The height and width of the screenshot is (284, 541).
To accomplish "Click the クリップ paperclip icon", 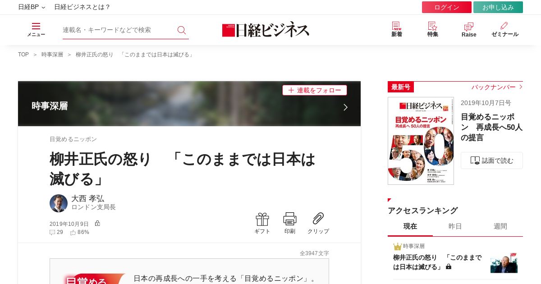I will (318, 219).
